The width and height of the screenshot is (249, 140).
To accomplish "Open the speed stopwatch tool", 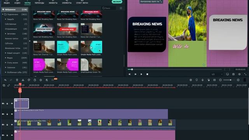I will coord(35,80).
